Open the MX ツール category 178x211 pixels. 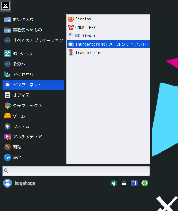pos(33,54)
